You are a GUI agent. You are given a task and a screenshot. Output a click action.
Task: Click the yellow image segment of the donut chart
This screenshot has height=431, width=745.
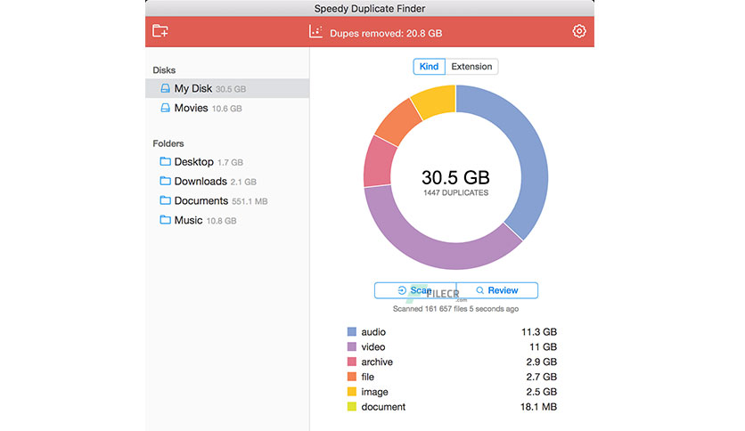pyautogui.click(x=435, y=100)
